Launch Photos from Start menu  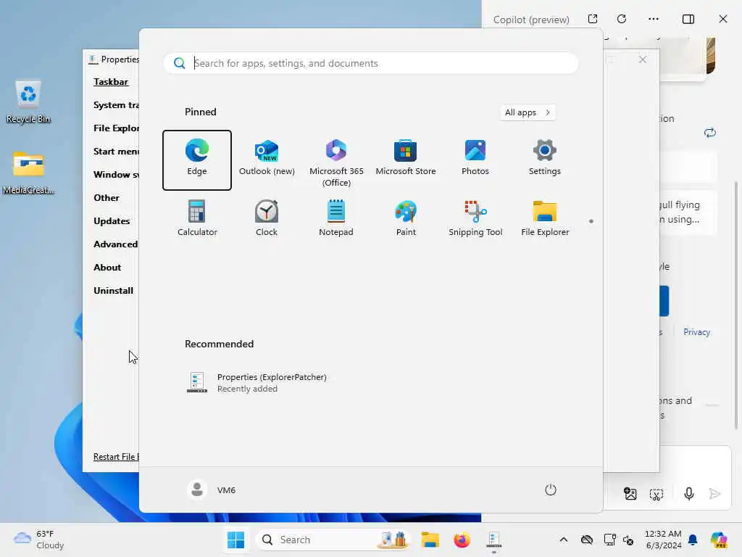(x=475, y=160)
